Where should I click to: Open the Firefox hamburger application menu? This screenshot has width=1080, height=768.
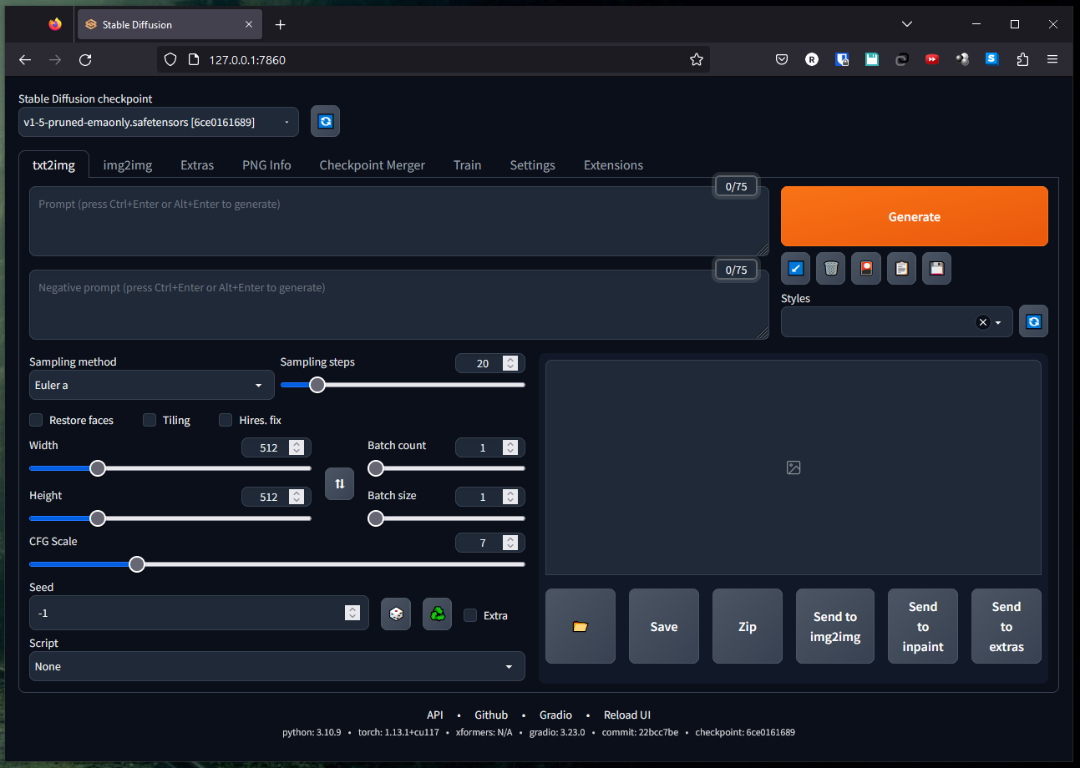[x=1052, y=59]
